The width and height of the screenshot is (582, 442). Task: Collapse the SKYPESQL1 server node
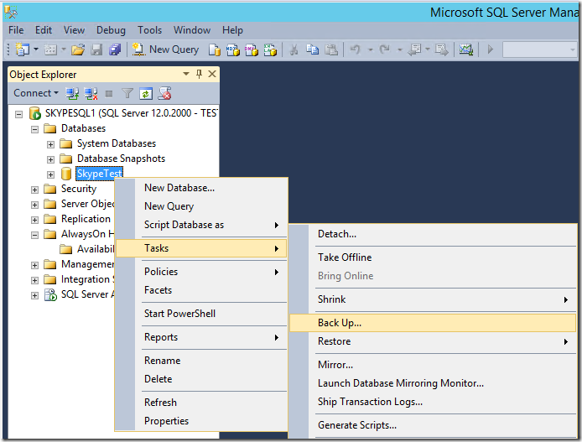click(x=18, y=114)
